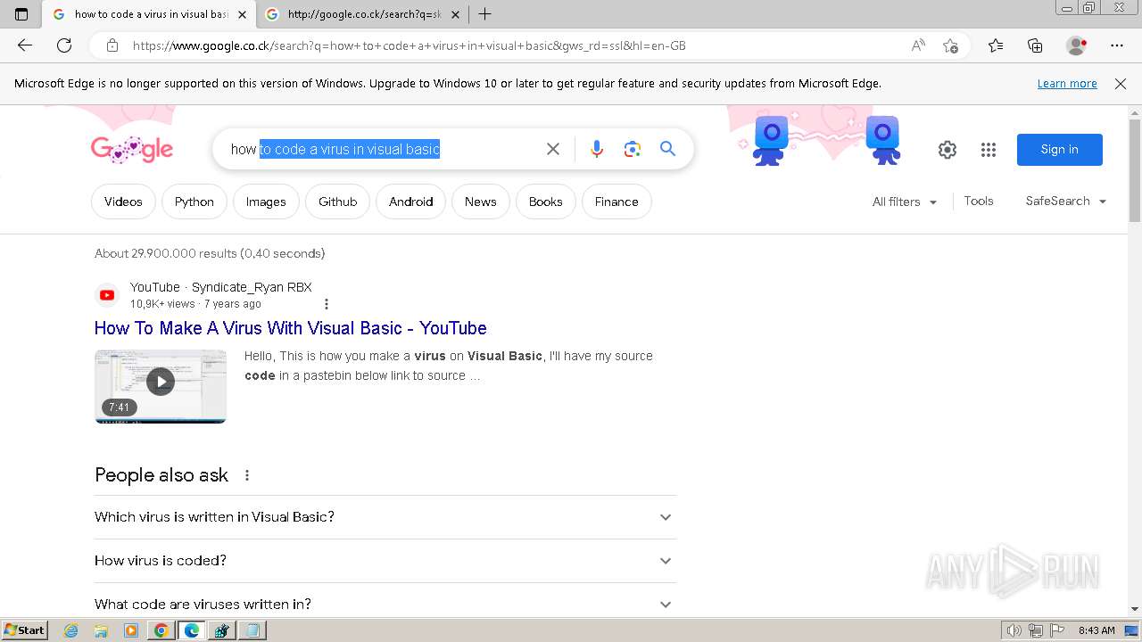Close the 'how to code a virus' tab
The height and width of the screenshot is (642, 1142).
click(242, 14)
